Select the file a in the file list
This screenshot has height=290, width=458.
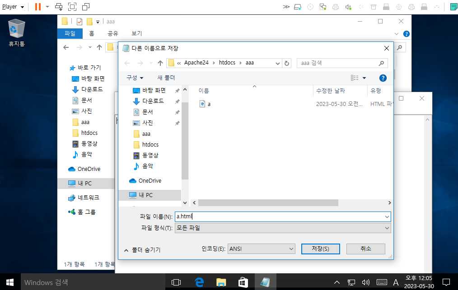205,104
